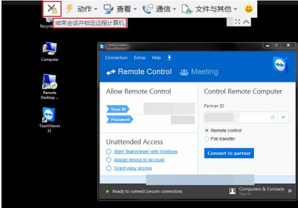Maximize the TeamViewer window
Viewport: 298px width, 208px height.
276,46
